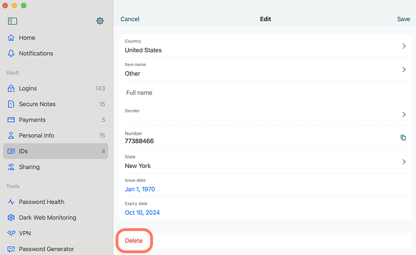Viewport: 416px width, 255px height.
Task: Open Password Health pulse icon
Action: 11,202
